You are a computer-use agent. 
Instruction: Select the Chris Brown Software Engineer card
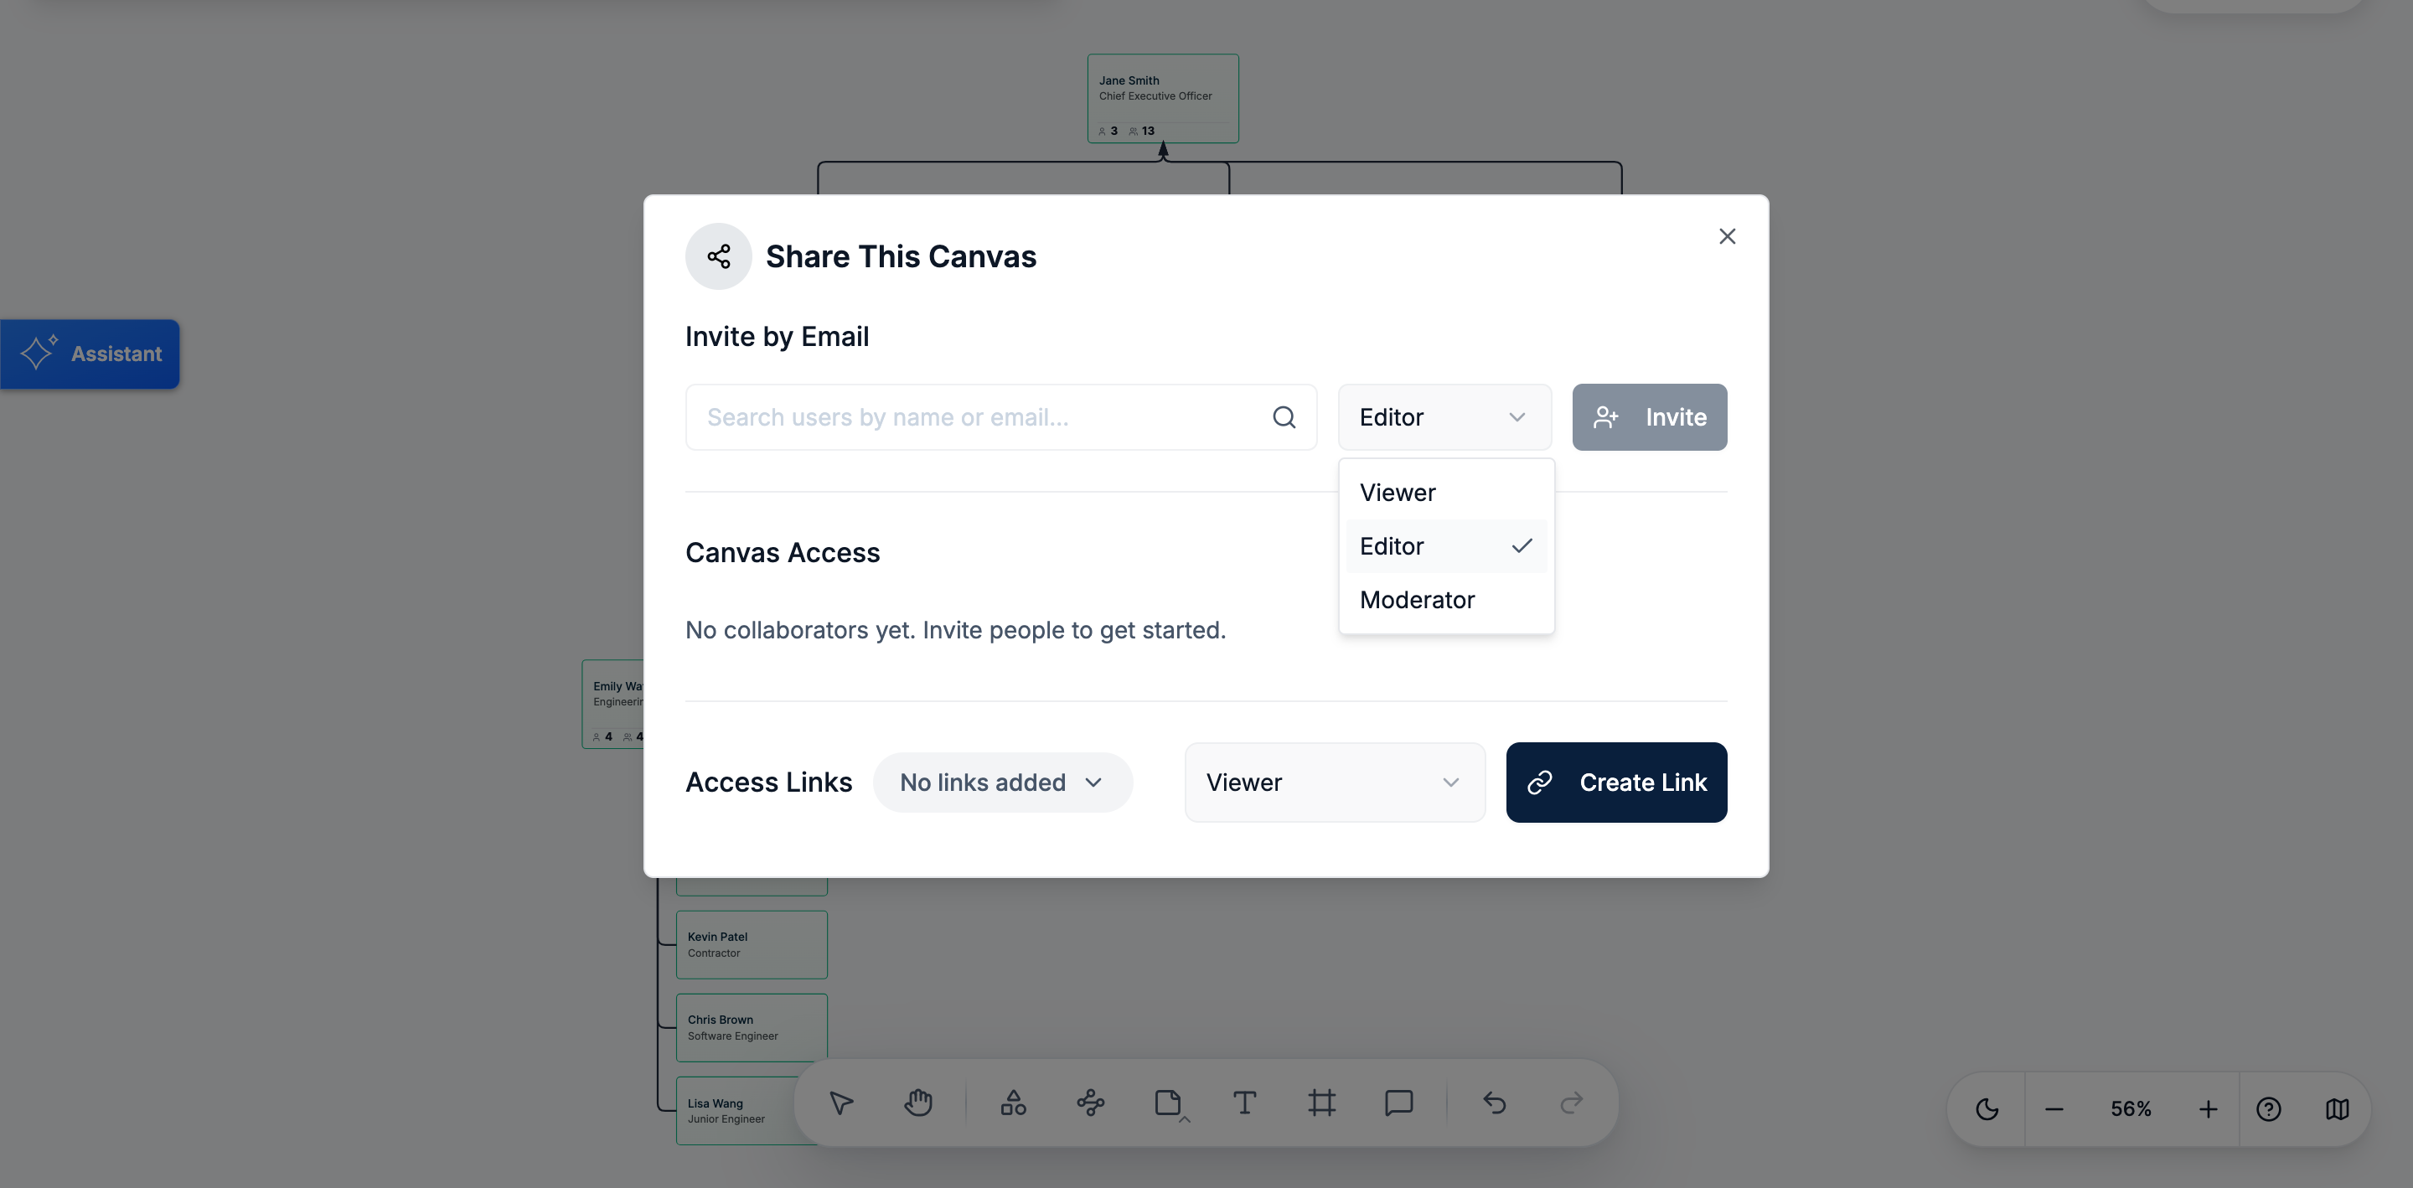coord(752,1028)
